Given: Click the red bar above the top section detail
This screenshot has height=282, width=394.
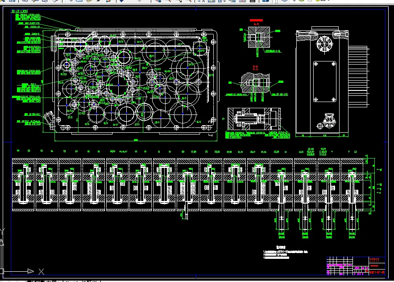Looking at the screenshot, I should (256, 20).
